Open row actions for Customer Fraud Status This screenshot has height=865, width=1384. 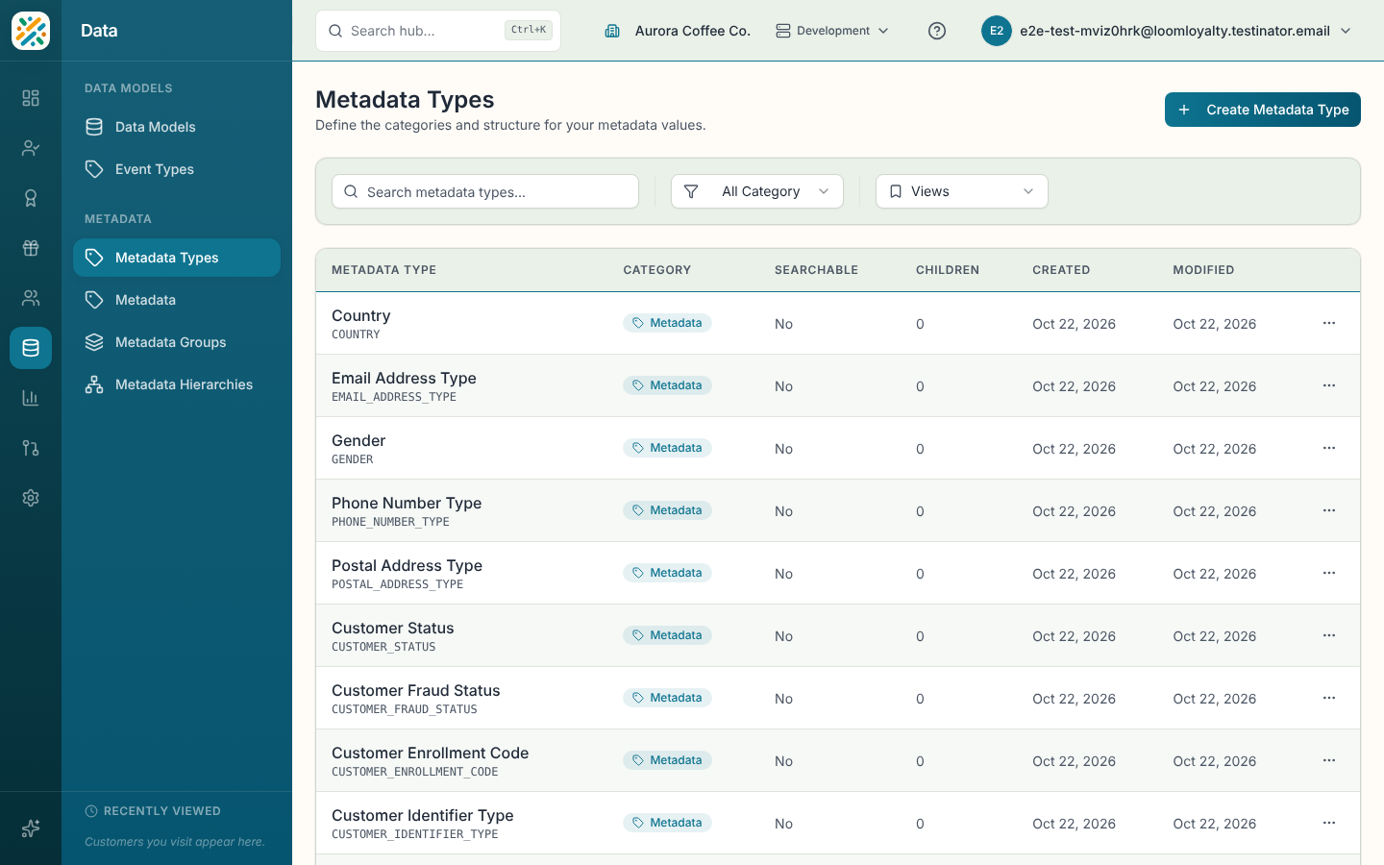point(1329,698)
